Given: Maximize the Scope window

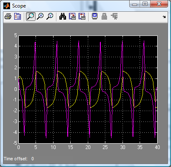Looking at the screenshot, I should [x=145, y=4].
